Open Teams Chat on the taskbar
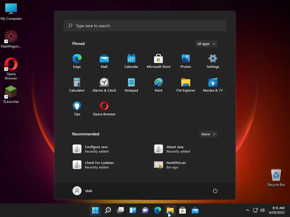This screenshot has height=217, width=290. coord(145,210)
